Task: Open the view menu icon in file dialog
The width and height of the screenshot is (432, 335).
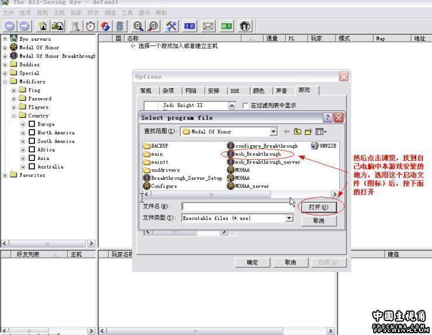Action: point(321,131)
